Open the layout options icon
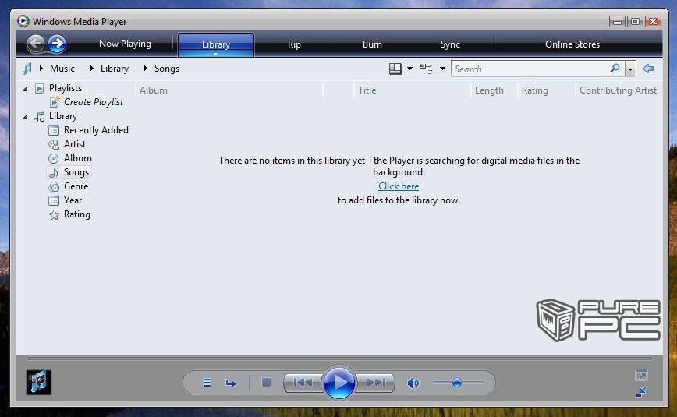The width and height of the screenshot is (677, 417). (x=395, y=69)
